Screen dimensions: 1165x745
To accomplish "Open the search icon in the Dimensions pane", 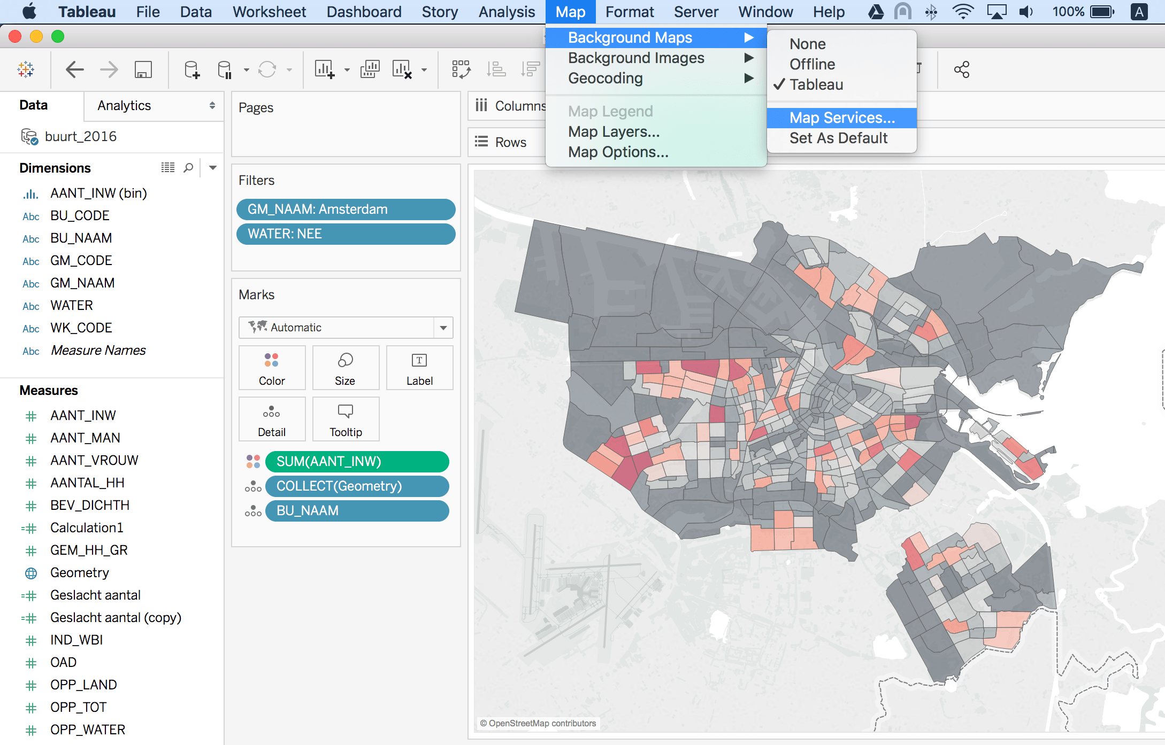I will (x=188, y=167).
